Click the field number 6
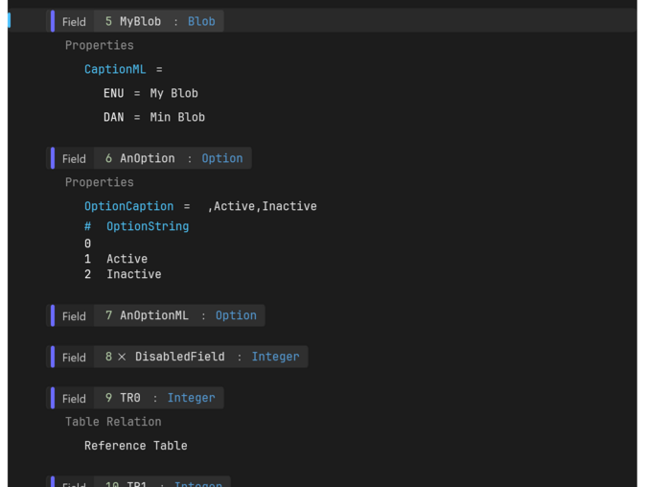The image size is (645, 487). pyautogui.click(x=108, y=158)
